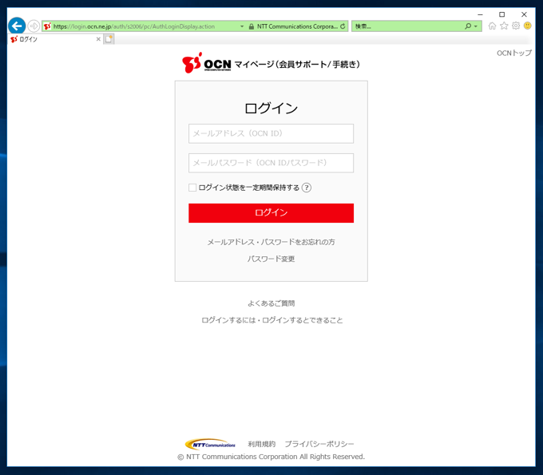Enable ログイン状態を一定期間保持する checkbox
The height and width of the screenshot is (475, 543).
pos(192,188)
